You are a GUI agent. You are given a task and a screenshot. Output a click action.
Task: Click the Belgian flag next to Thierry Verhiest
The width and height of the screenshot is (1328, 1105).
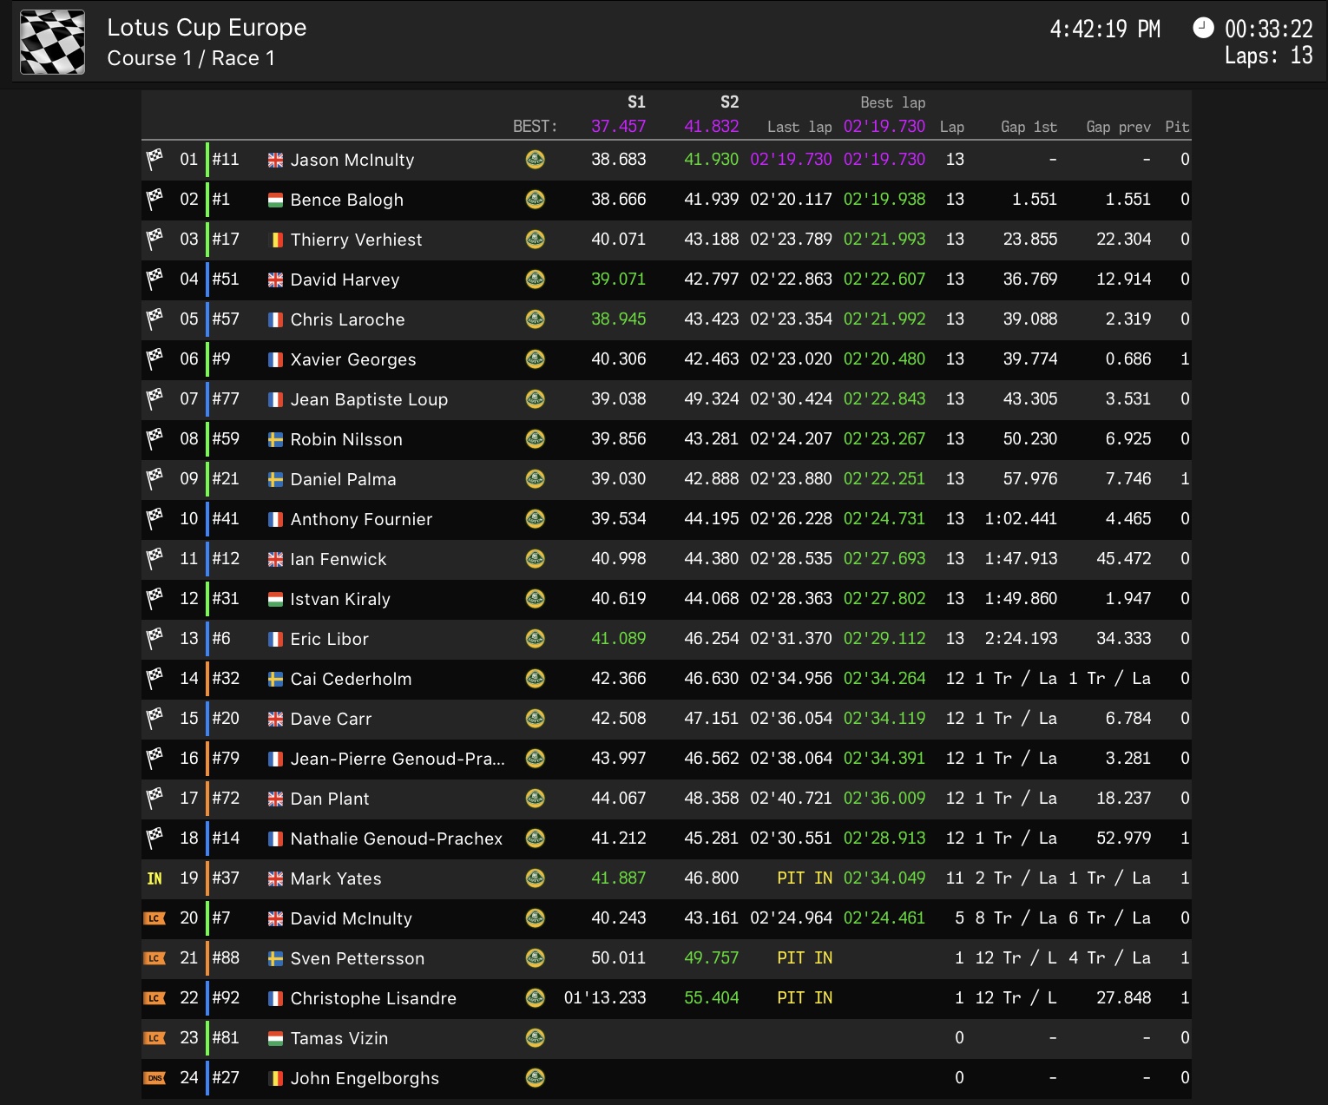[275, 240]
